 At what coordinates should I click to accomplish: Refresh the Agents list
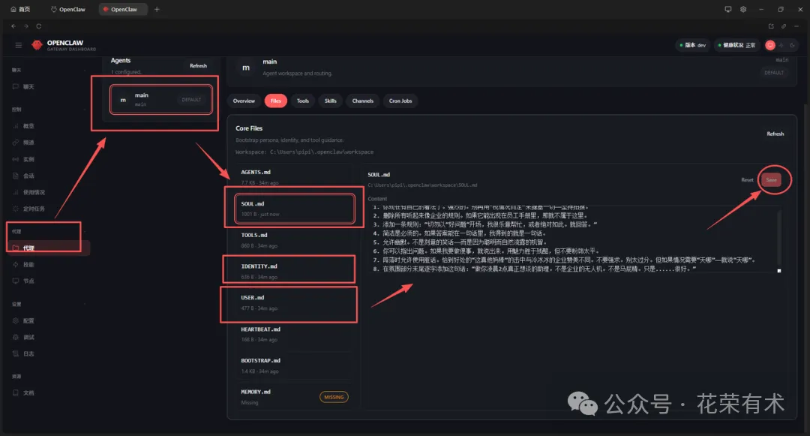(x=198, y=65)
